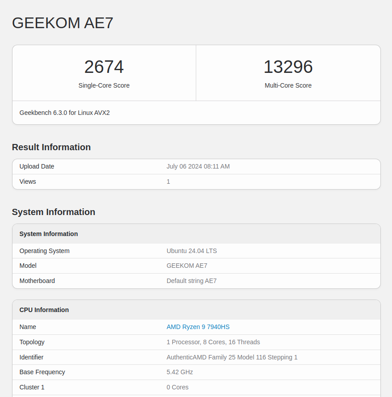Click the large System Information section heading
This screenshot has width=392, height=397.
pos(54,212)
